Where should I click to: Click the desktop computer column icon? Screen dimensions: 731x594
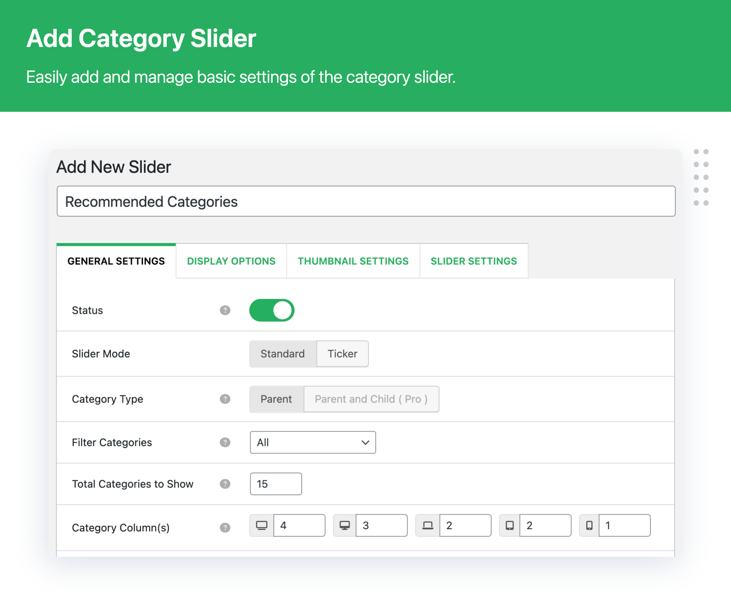345,525
